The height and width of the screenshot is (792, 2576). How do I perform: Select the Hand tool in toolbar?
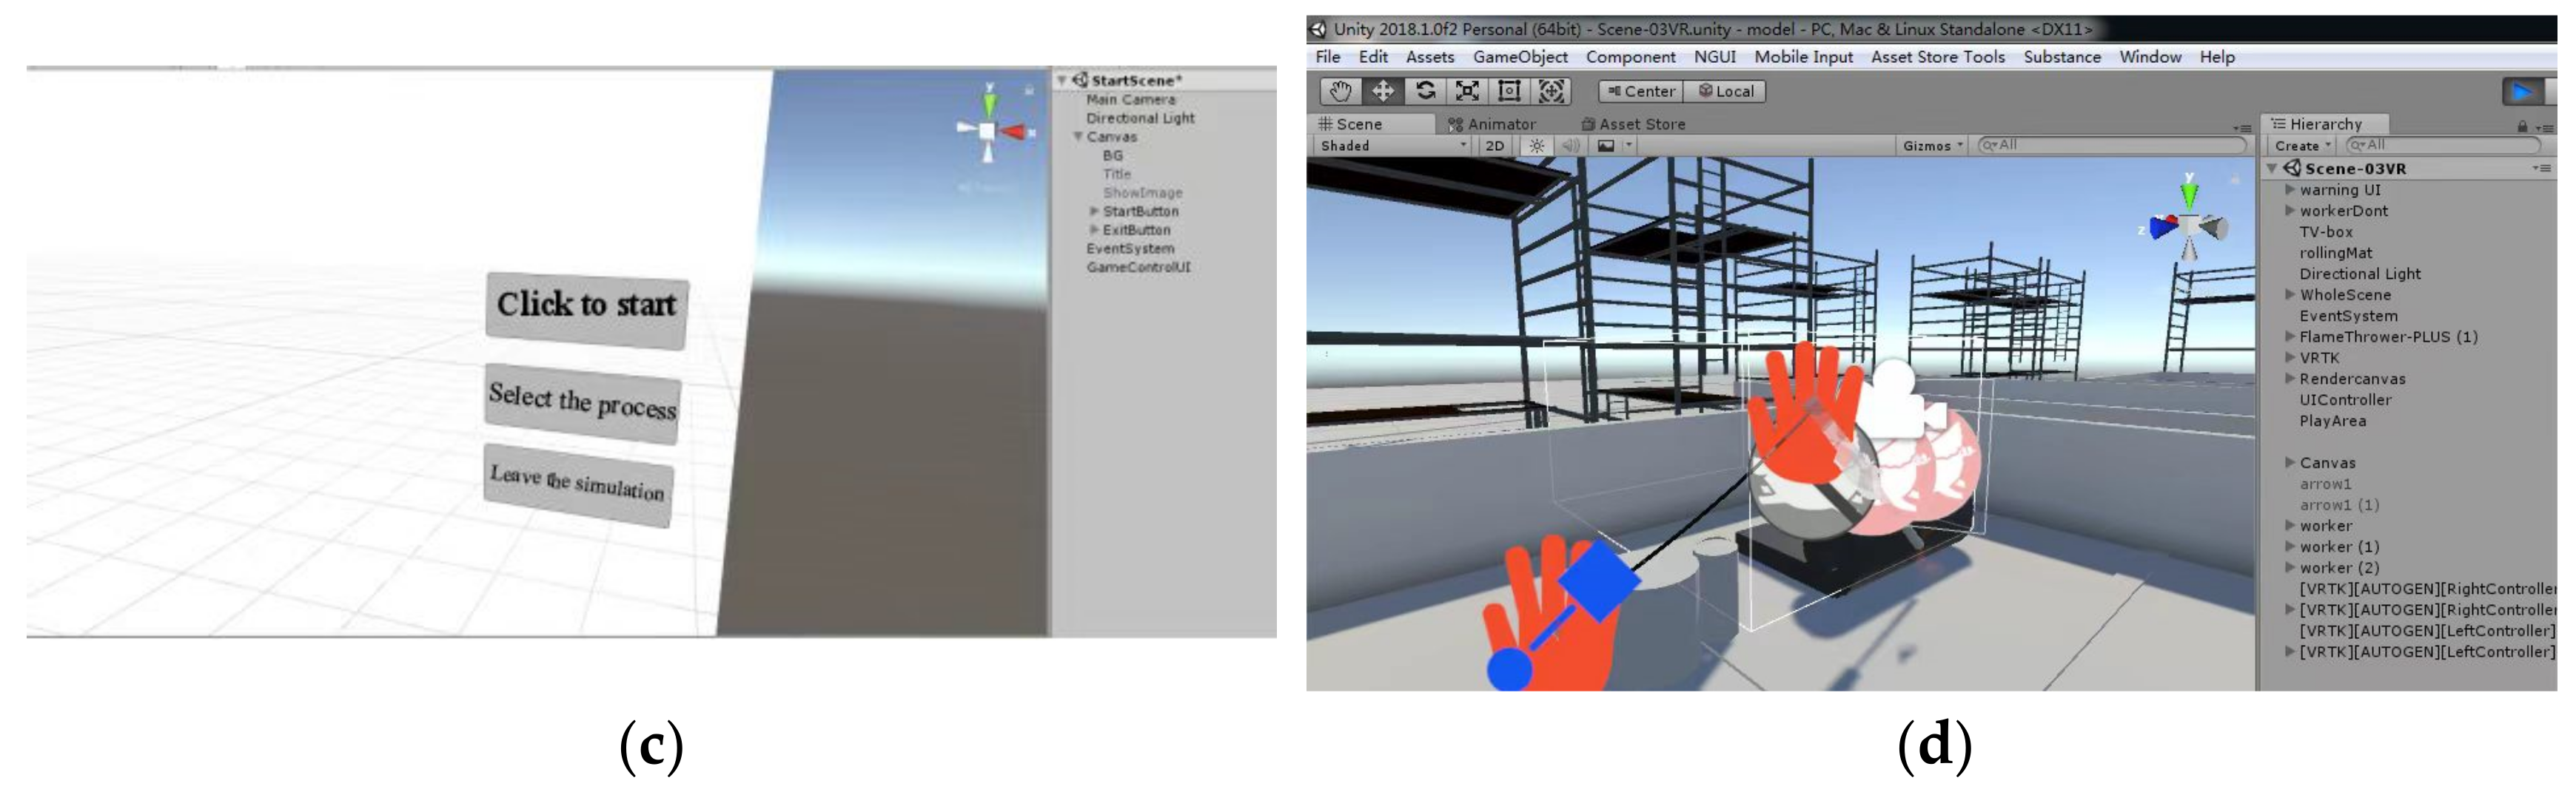point(1340,91)
